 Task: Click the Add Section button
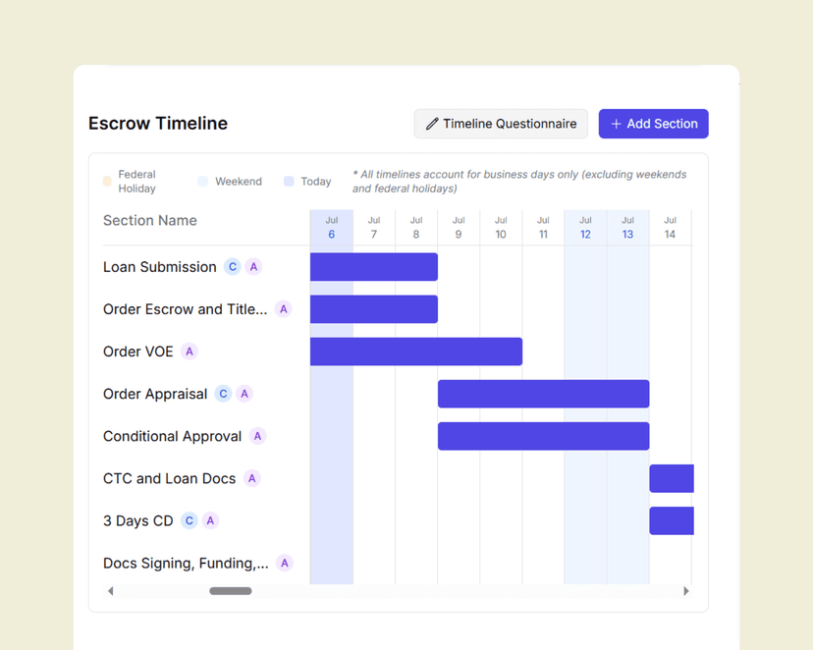coord(653,124)
